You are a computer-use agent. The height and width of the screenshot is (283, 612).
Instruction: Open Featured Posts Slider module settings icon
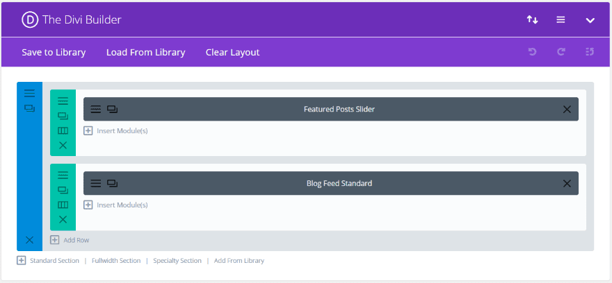pyautogui.click(x=96, y=109)
